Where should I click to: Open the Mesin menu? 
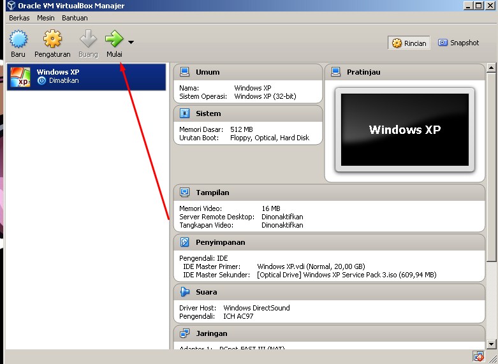[46, 18]
